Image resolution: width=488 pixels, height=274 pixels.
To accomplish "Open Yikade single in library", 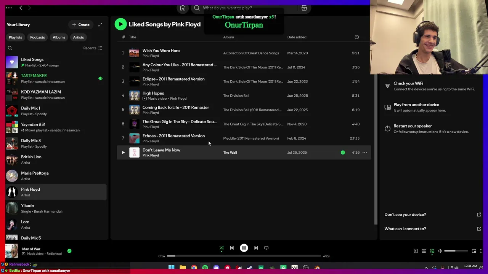I will (56, 208).
